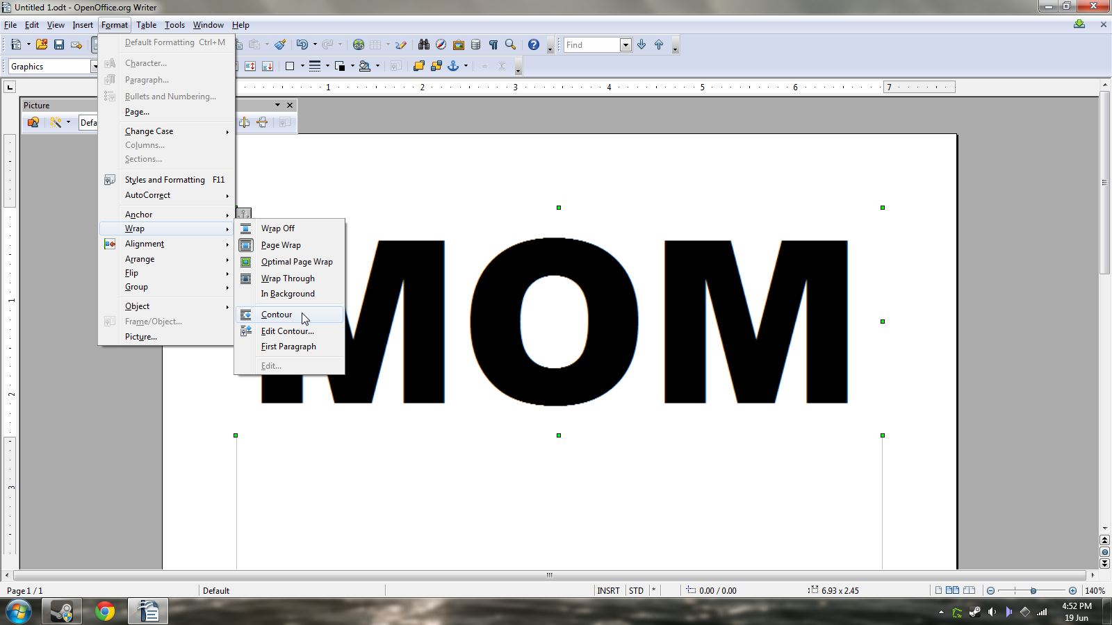Click inside the Find text field

tap(591, 45)
